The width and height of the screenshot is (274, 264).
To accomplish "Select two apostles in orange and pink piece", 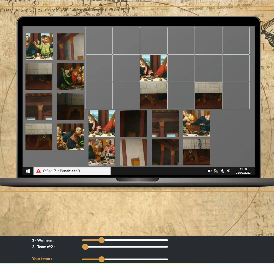I will coord(102,152).
